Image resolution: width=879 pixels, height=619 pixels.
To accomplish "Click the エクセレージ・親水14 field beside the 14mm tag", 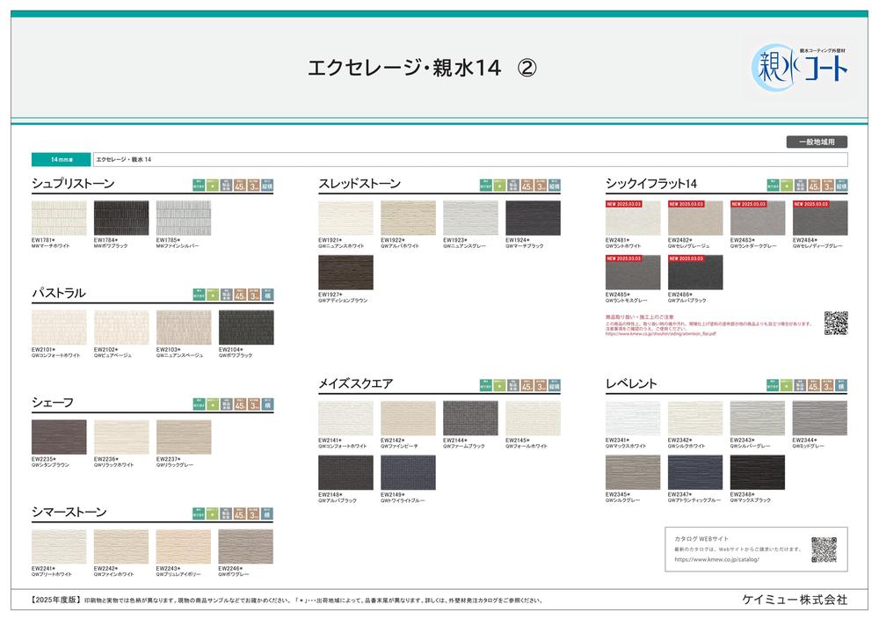I will pyautogui.click(x=469, y=160).
